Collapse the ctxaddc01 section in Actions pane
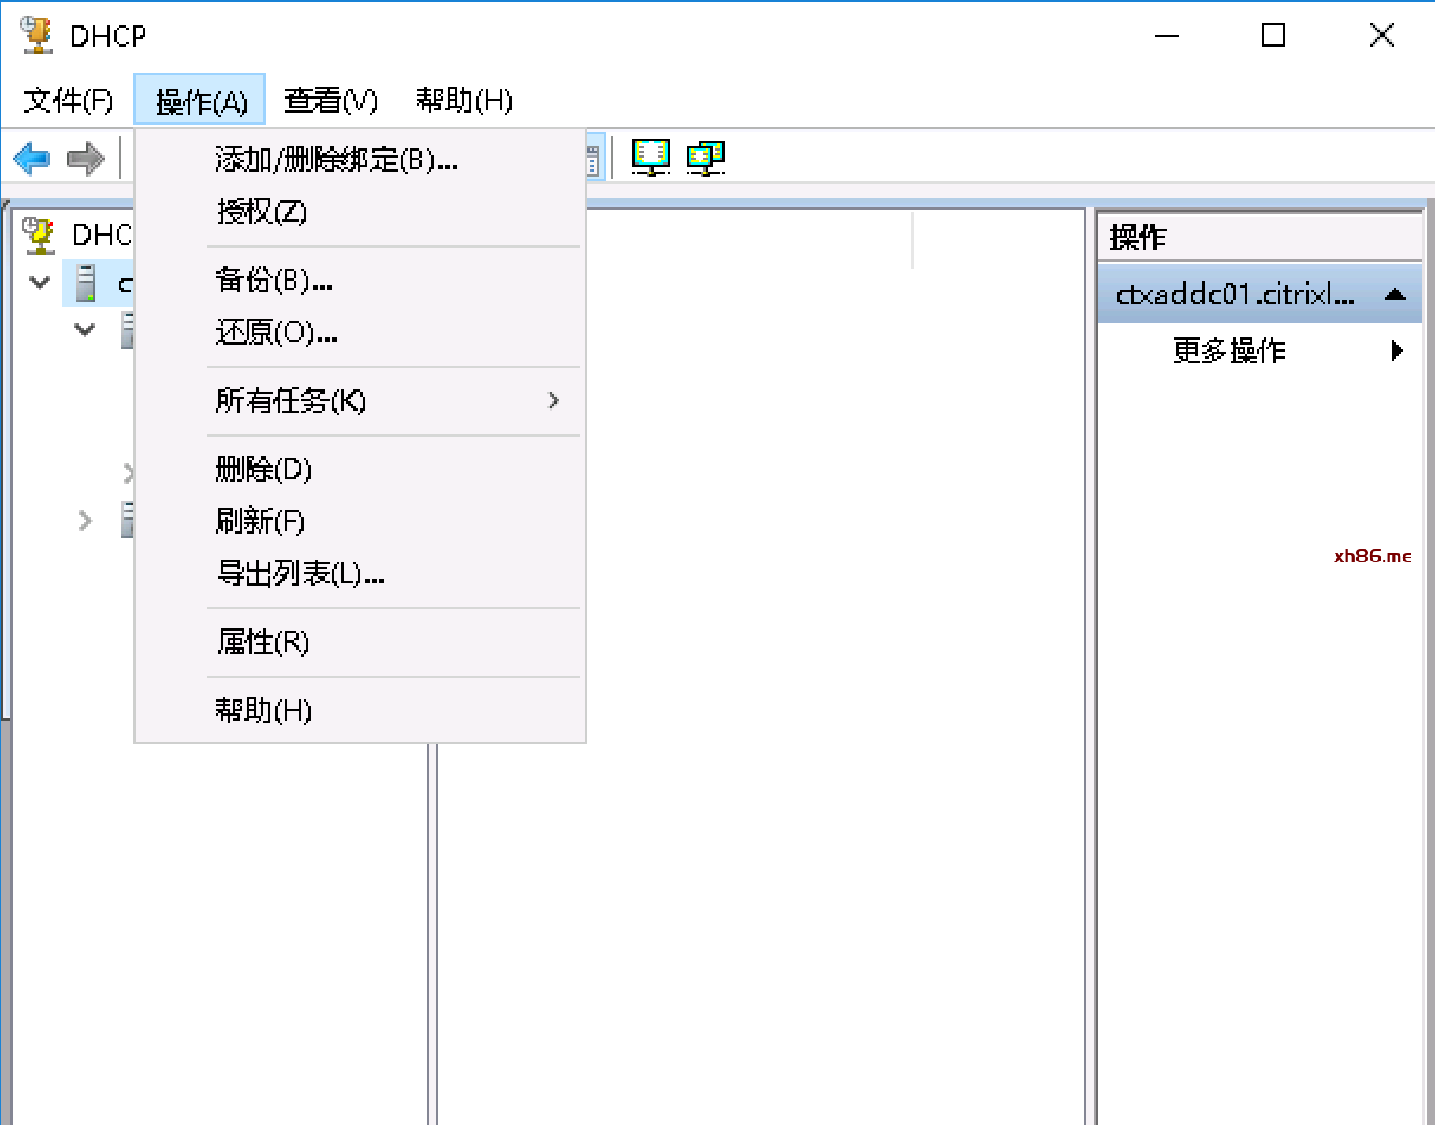 1394,295
